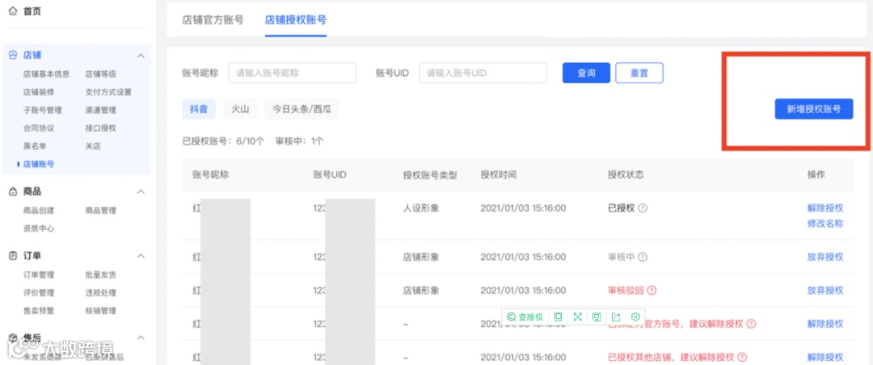Viewport: 873px width, 365px height.
Task: Click the 已授权账号：6/10个 count text
Action: point(223,141)
